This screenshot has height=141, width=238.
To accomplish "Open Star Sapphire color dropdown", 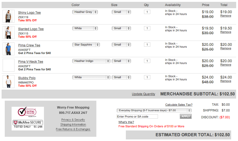I will pos(86,45).
